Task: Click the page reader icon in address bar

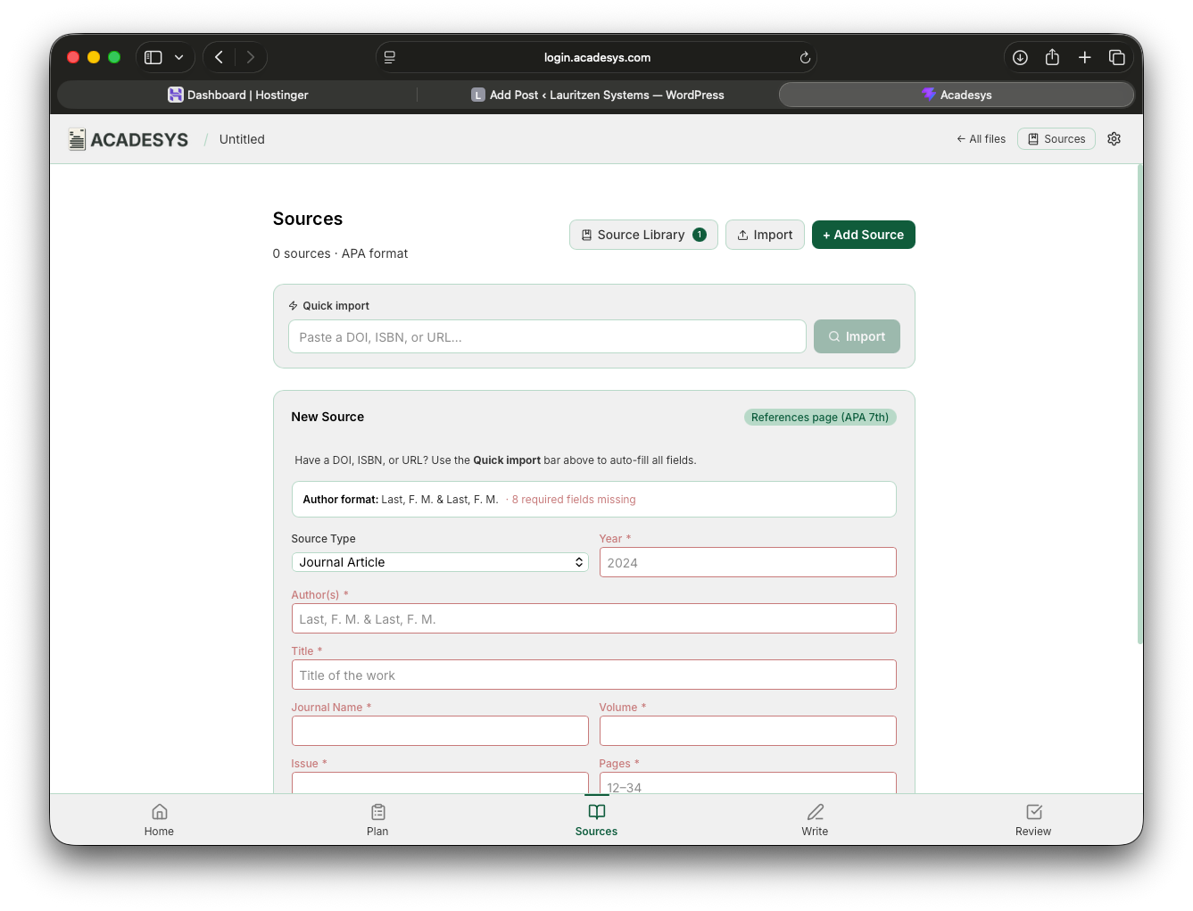Action: [x=390, y=57]
